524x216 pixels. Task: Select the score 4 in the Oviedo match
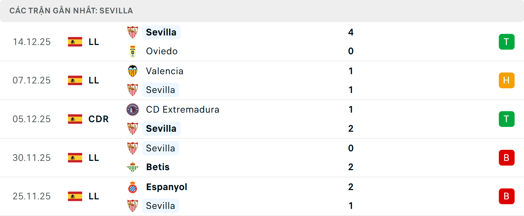351,32
